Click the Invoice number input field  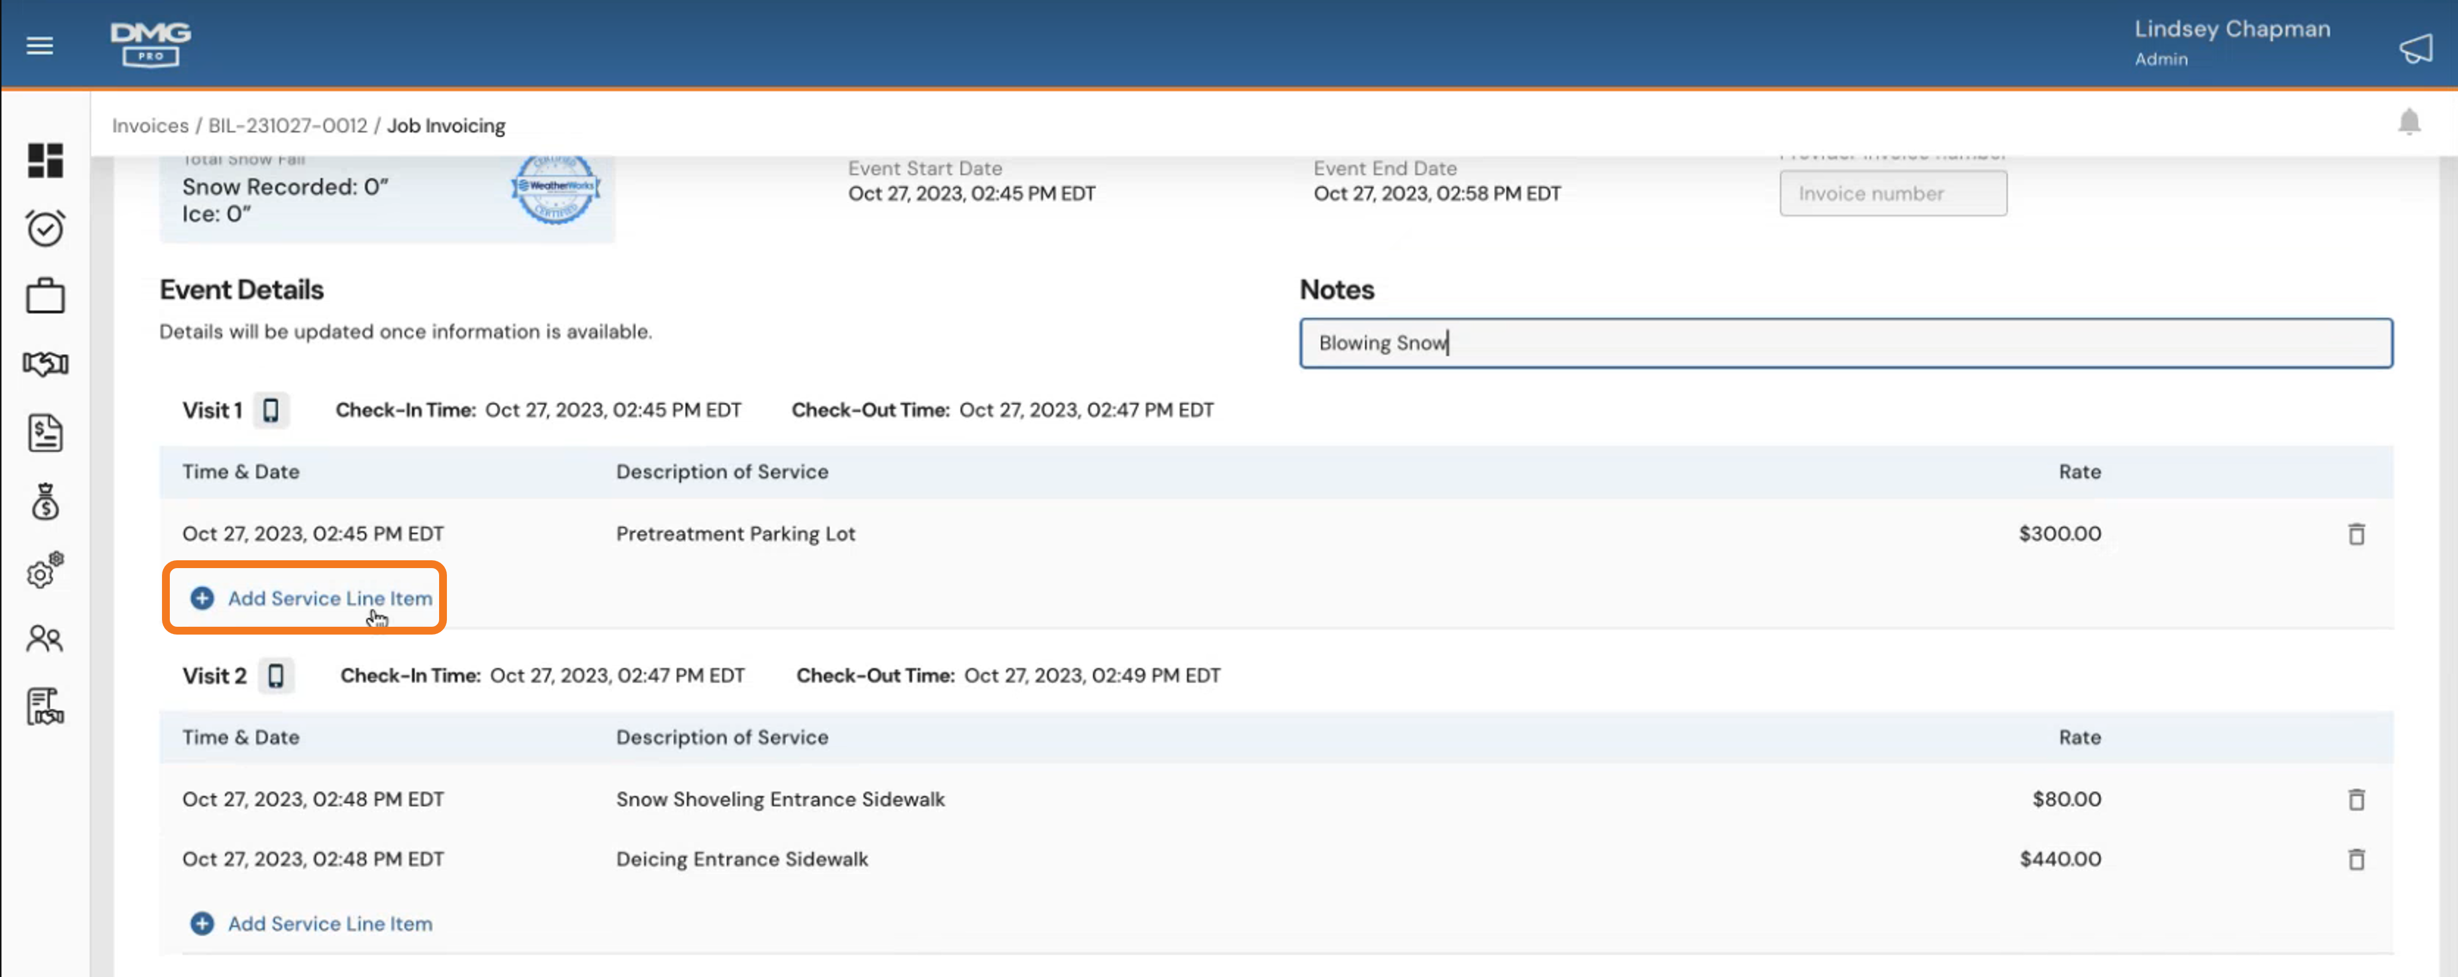1893,193
